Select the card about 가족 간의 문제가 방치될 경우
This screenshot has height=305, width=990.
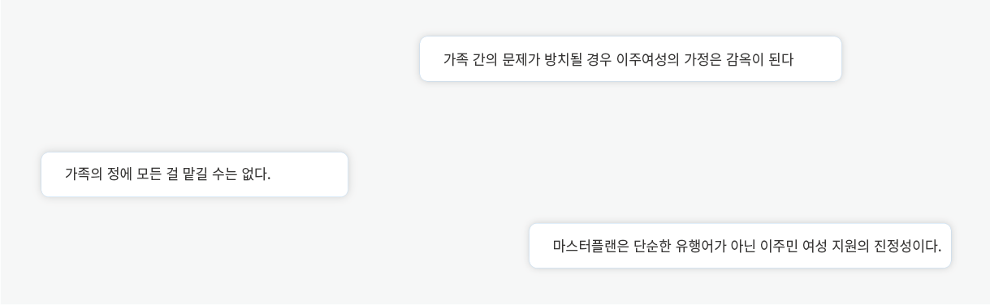tap(630, 59)
